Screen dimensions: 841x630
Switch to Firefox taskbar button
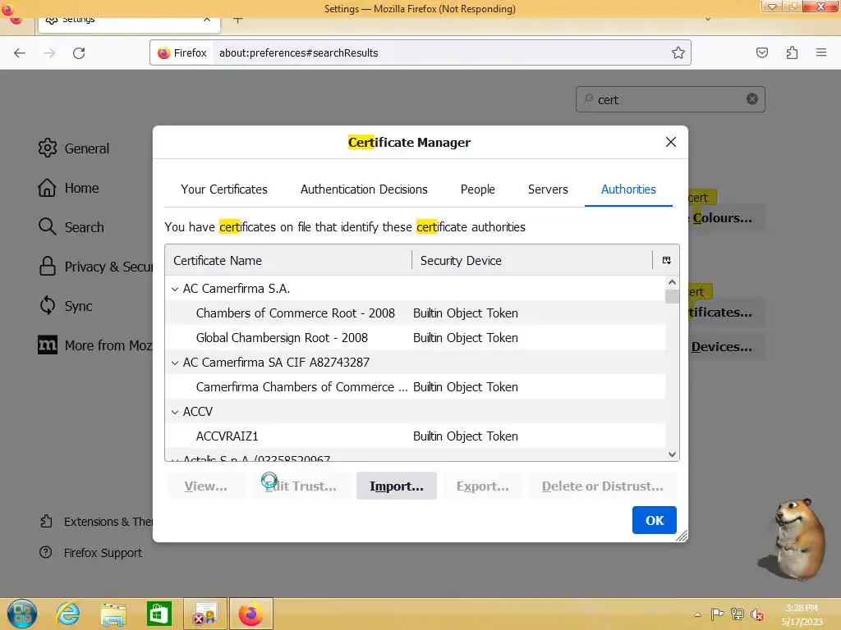coord(251,614)
